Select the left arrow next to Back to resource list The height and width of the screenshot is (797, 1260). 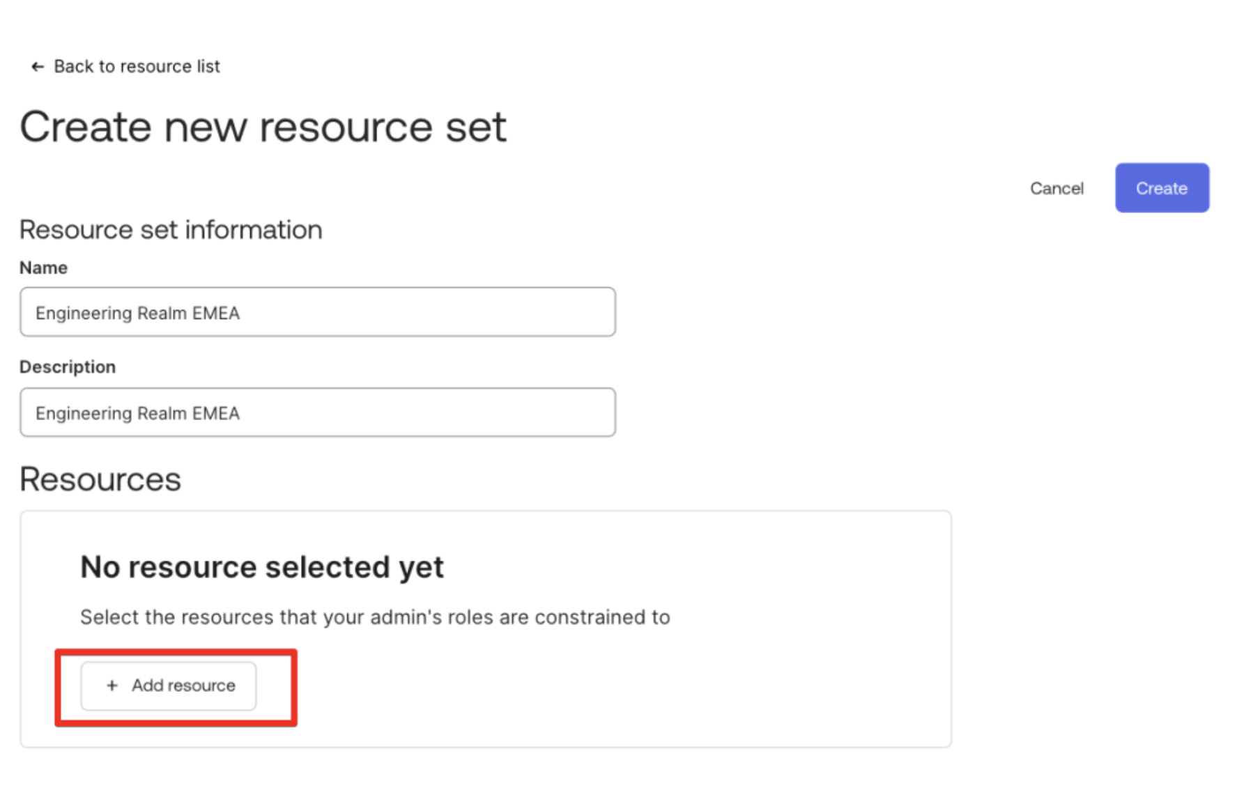coord(37,66)
